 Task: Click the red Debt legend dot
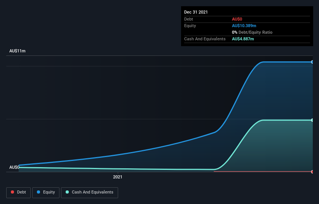(12, 192)
